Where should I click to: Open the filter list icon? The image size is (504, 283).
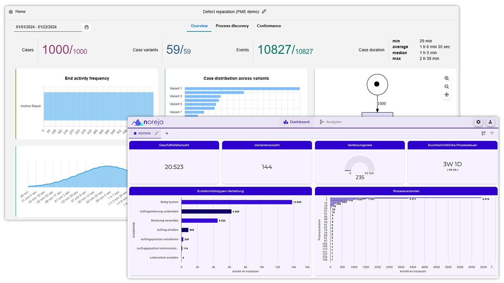point(492,134)
